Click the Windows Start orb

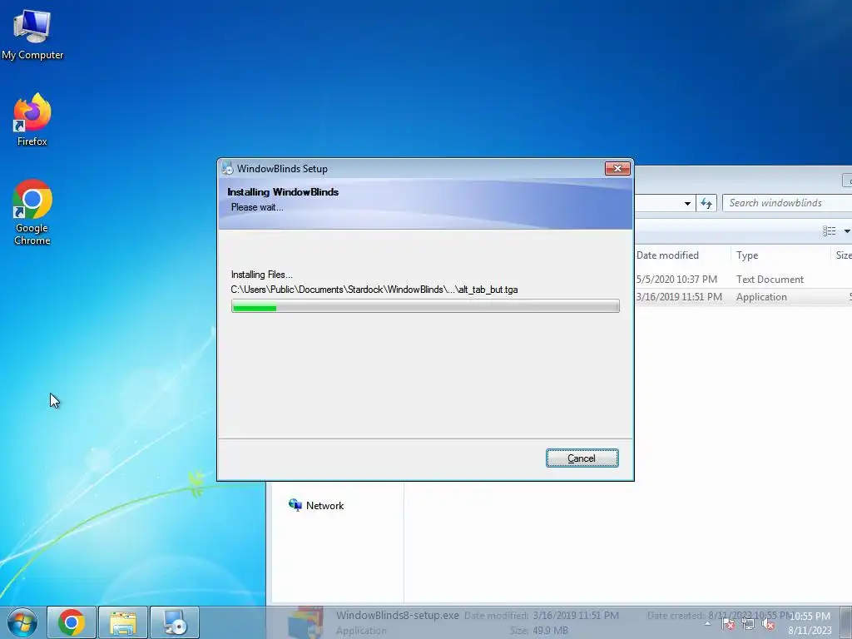pos(22,622)
